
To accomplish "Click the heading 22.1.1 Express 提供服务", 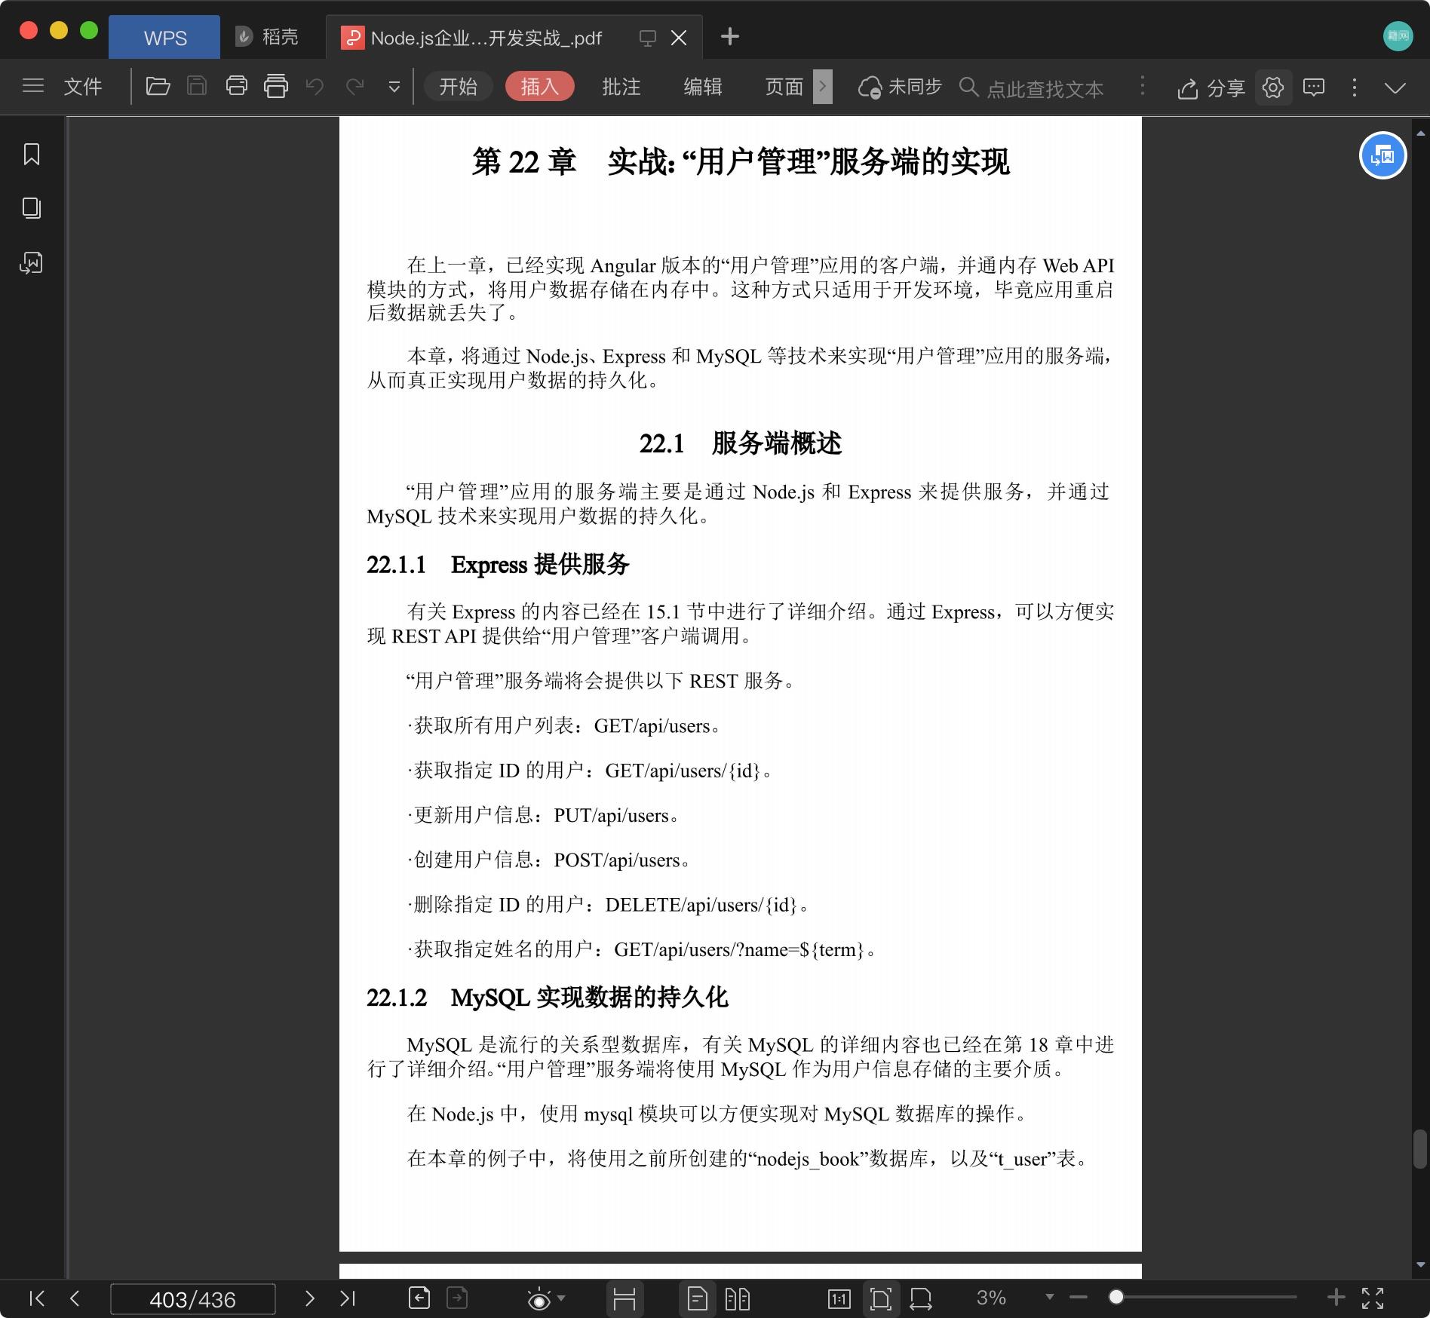I will click(498, 564).
